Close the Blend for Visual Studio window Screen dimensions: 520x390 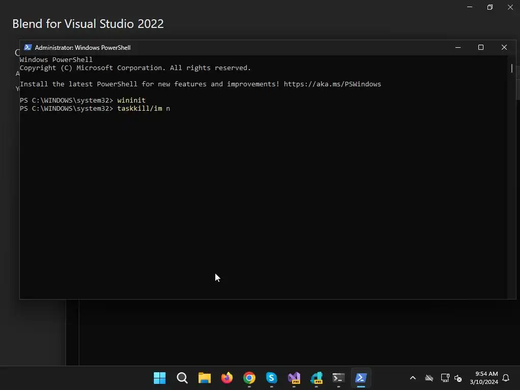pyautogui.click(x=510, y=7)
